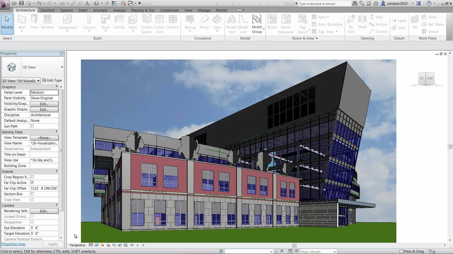Viewport: 453px width, 254px height.
Task: Click the Far Clip Offset value field
Action: [44, 188]
